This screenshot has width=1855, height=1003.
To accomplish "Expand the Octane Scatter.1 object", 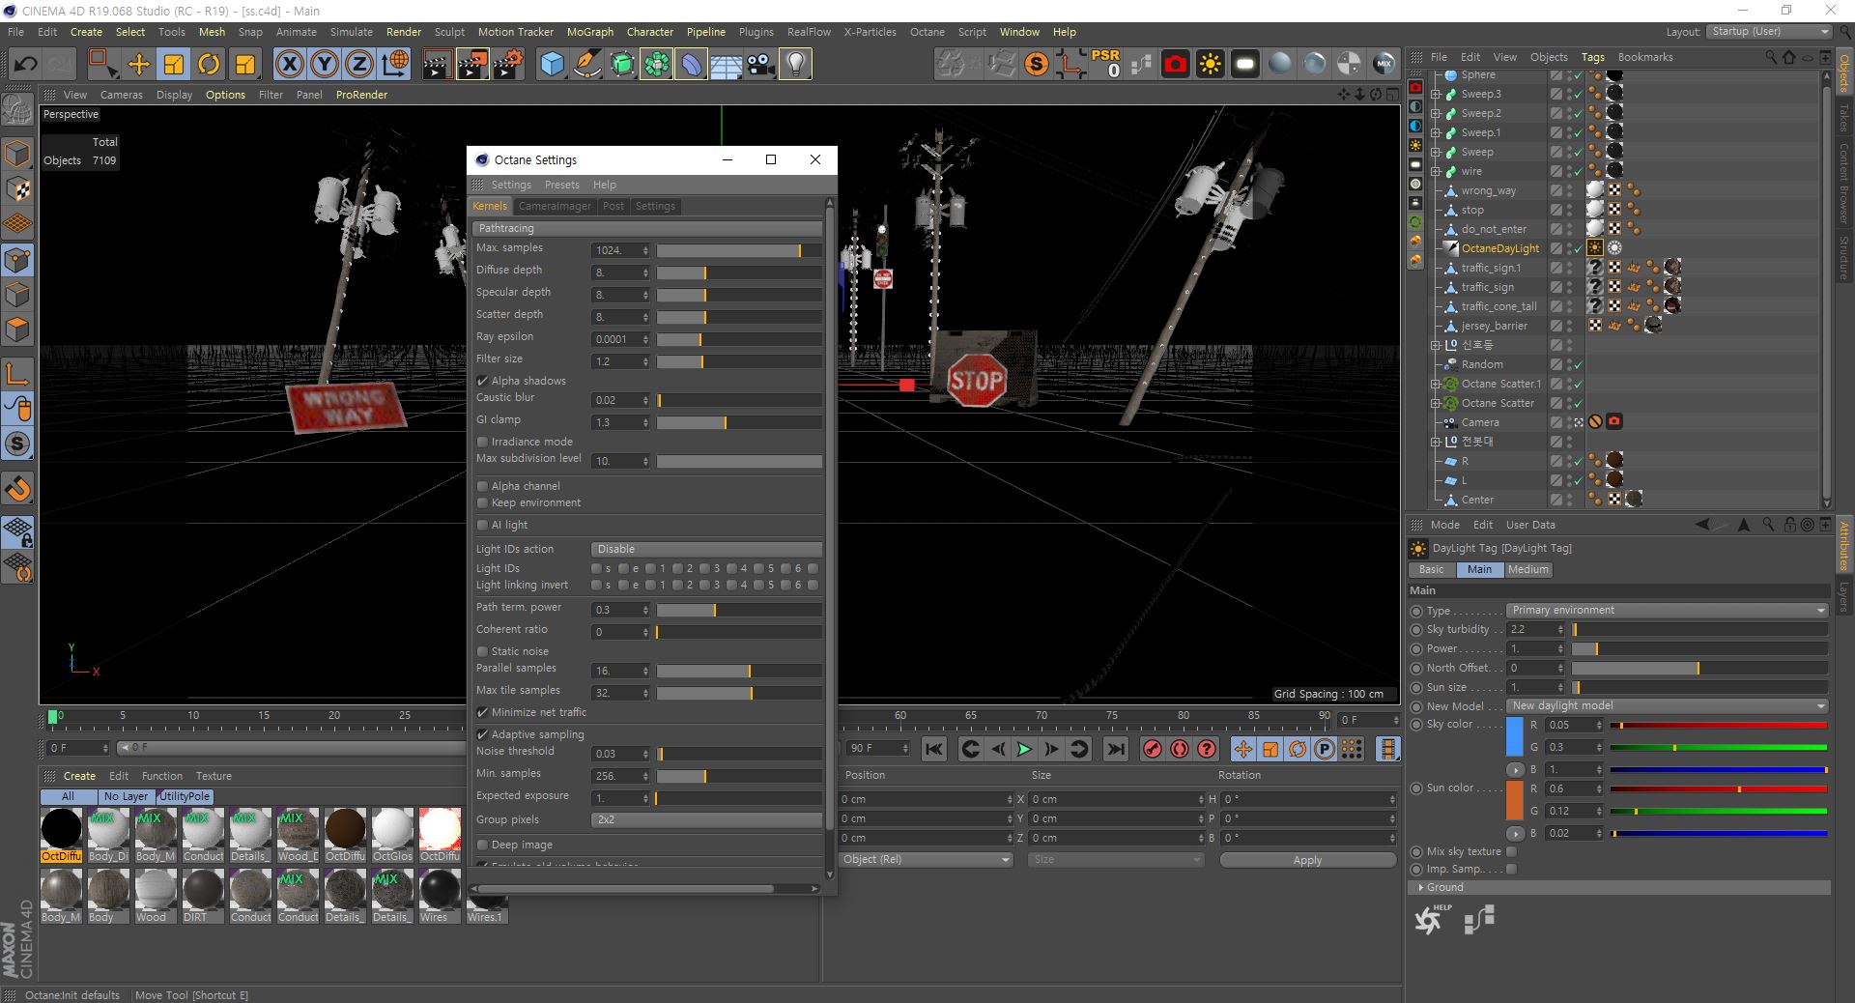I will pyautogui.click(x=1436, y=384).
